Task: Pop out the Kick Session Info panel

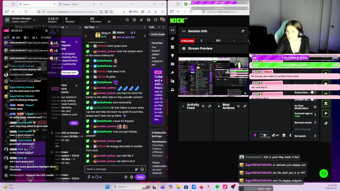Action: [x=243, y=31]
